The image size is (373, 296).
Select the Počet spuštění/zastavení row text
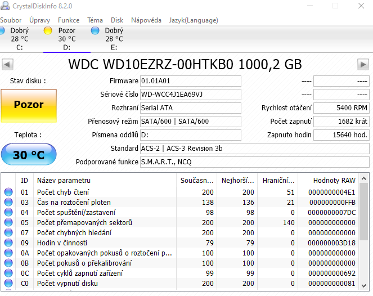(76, 212)
